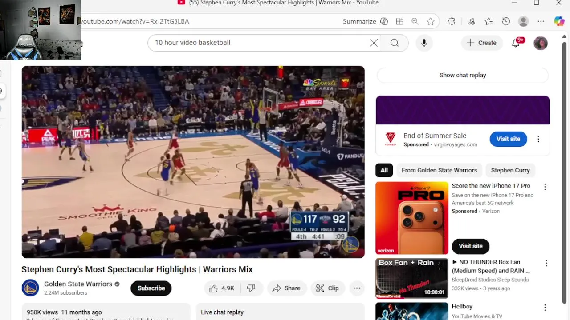Open options for iPhone 17 Pro ad

point(545,187)
